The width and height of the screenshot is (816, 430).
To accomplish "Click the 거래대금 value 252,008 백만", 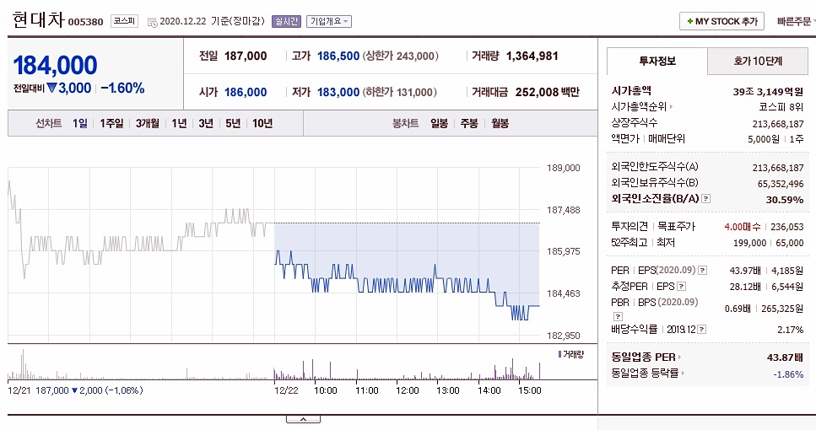I will 547,92.
